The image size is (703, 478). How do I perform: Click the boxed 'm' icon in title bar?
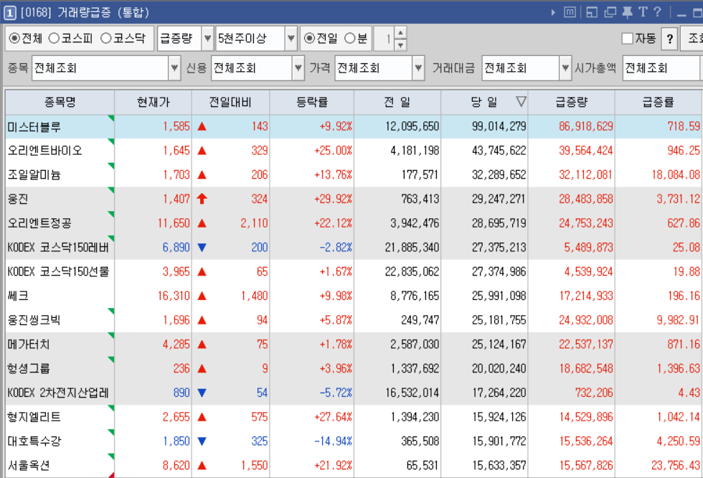(x=570, y=12)
